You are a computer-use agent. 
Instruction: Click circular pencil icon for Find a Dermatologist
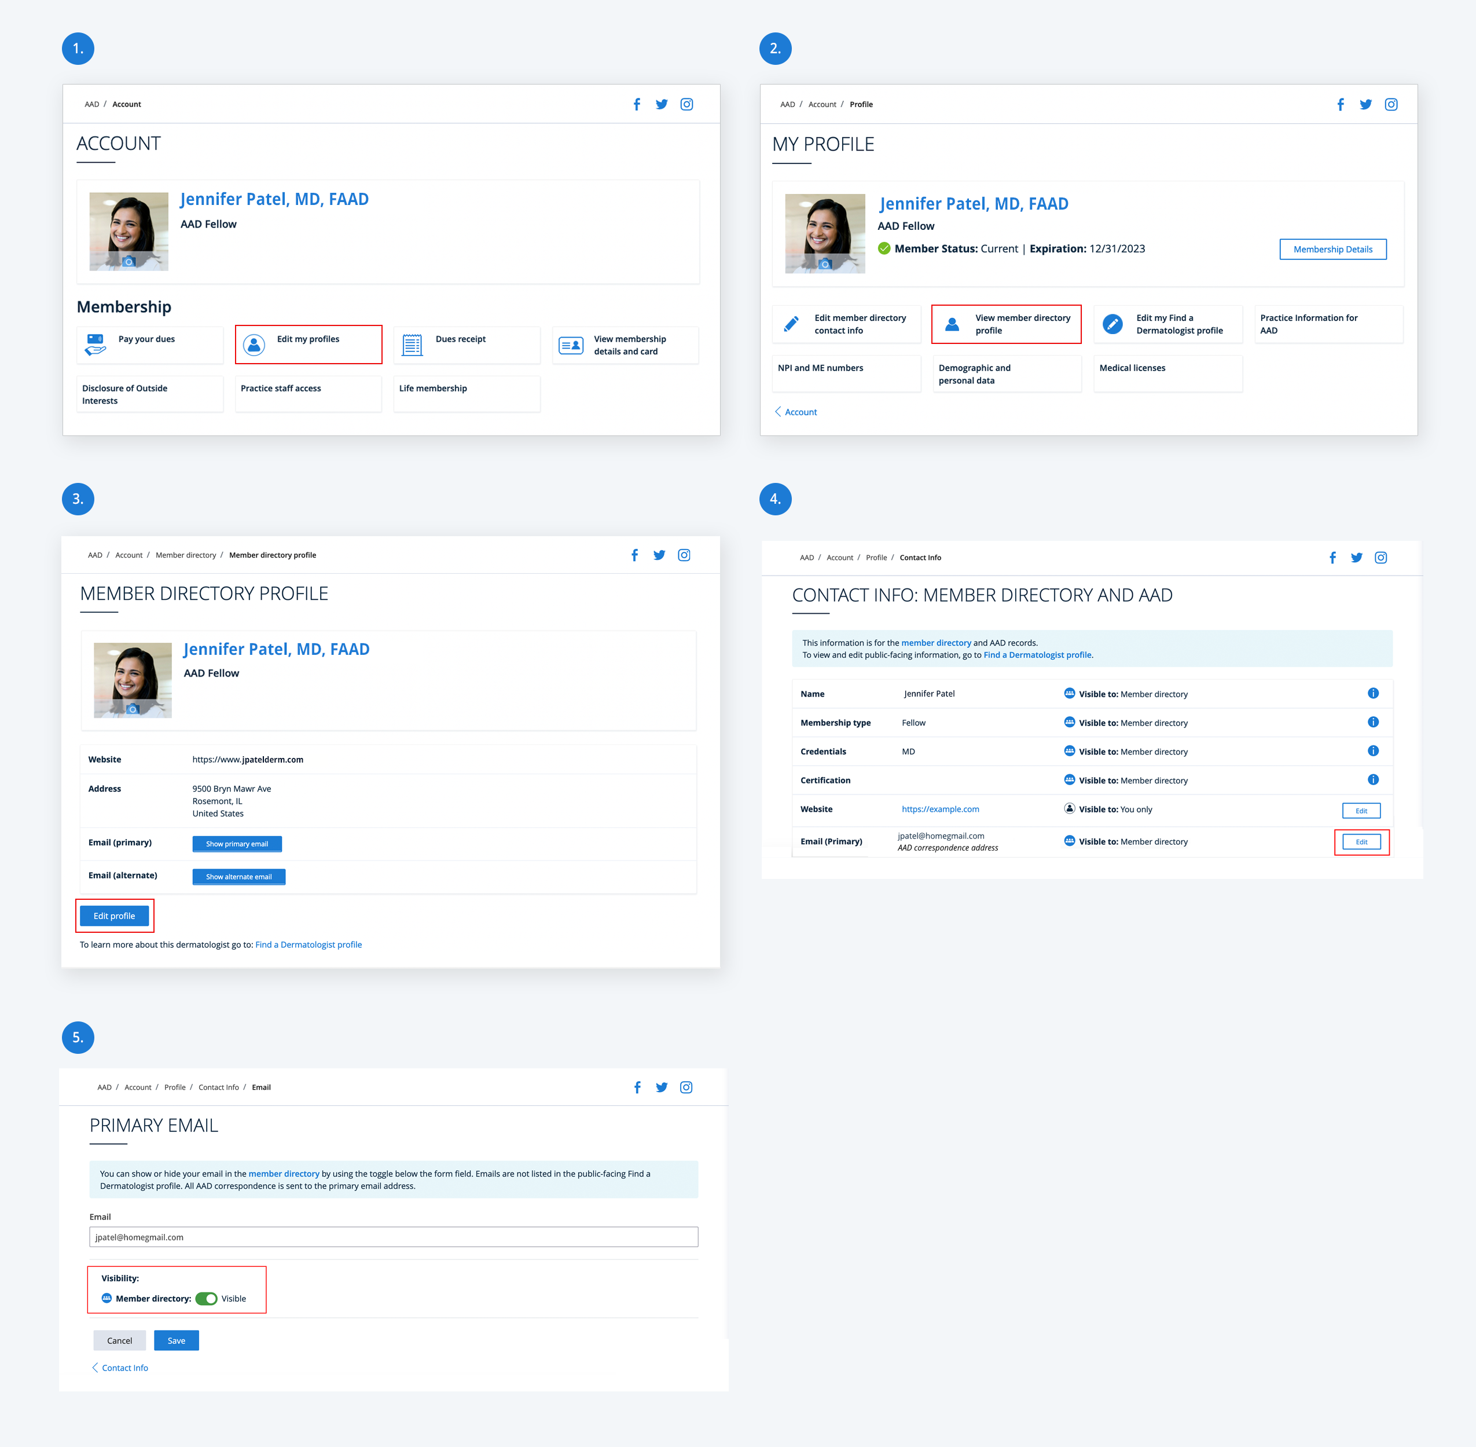pyautogui.click(x=1113, y=324)
